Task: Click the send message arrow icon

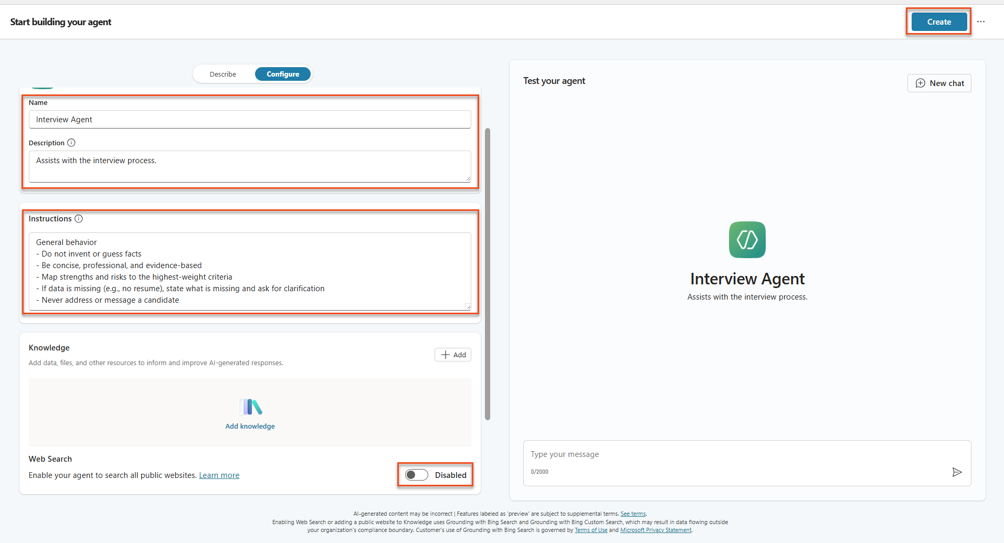Action: [957, 472]
